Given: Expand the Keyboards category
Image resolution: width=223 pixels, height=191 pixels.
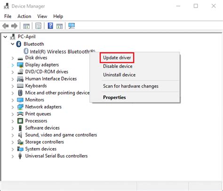Looking at the screenshot, I should [x=13, y=86].
